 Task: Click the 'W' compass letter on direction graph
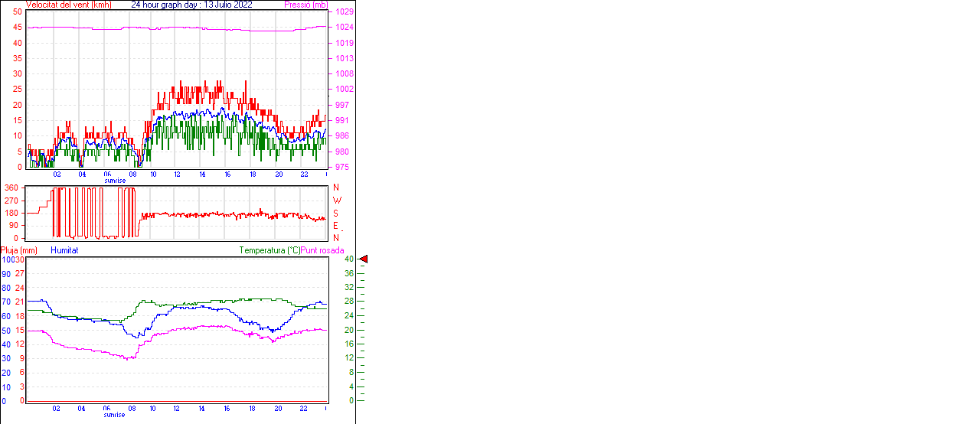(336, 201)
